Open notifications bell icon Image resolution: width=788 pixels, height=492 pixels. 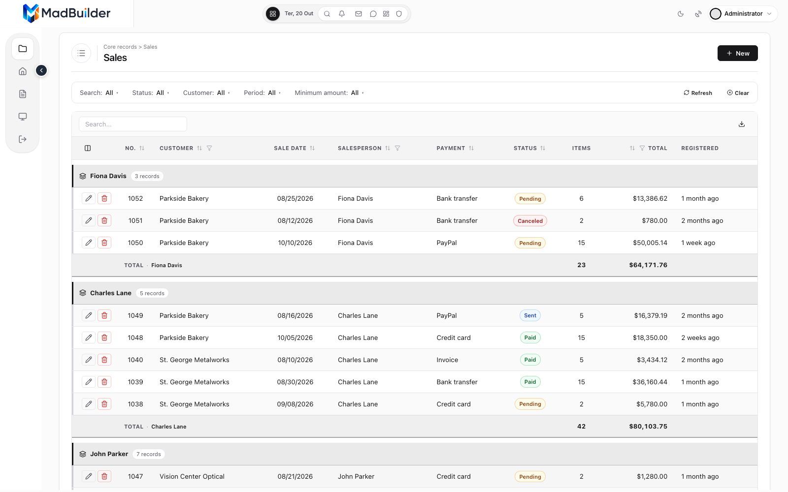coord(342,14)
